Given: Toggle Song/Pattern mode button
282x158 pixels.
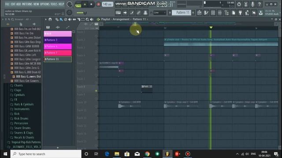Looking at the screenshot, I should tap(78, 4).
